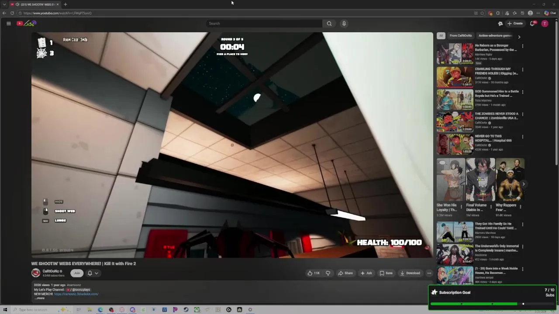The image size is (559, 314).
Task: Click the YouTube search input field
Action: pyautogui.click(x=264, y=24)
